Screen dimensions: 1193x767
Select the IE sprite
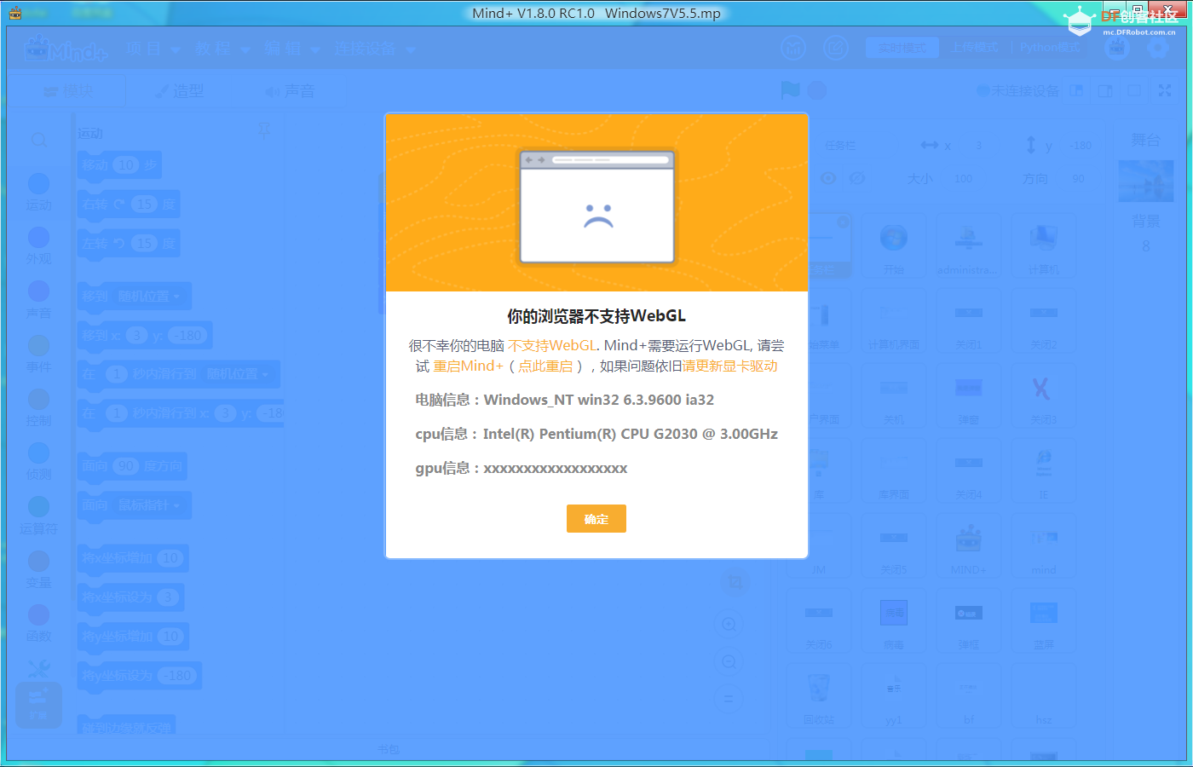point(1044,471)
